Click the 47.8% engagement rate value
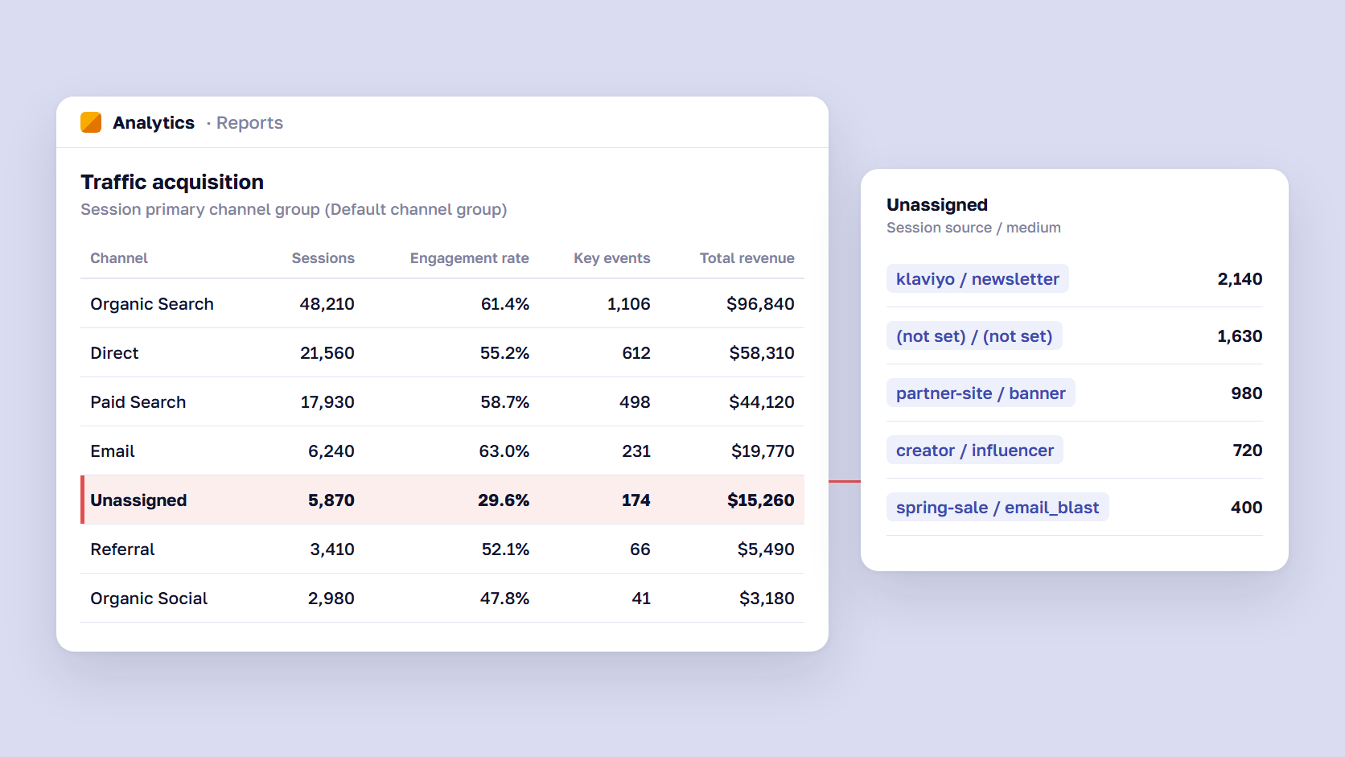The width and height of the screenshot is (1345, 757). [504, 599]
